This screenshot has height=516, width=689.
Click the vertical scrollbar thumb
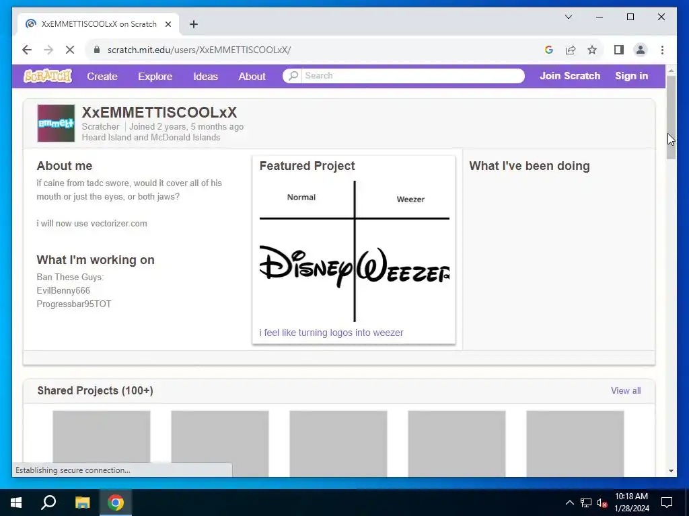pos(671,118)
